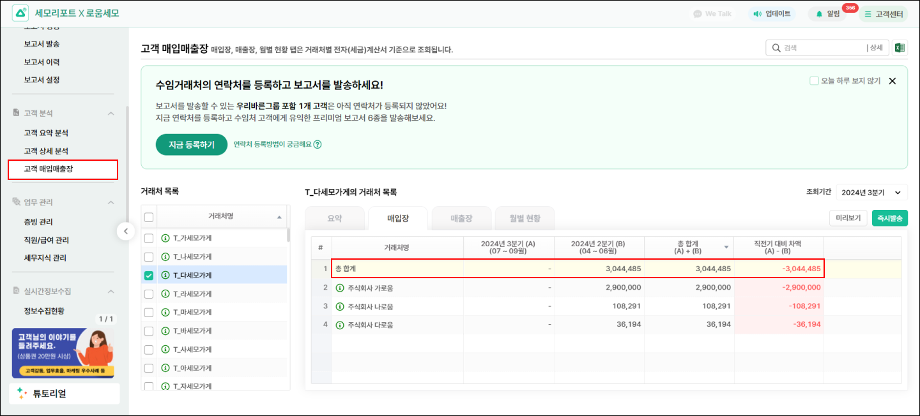Check the 오늘 하루 보지 않기 checkbox
The height and width of the screenshot is (416, 920).
[814, 81]
